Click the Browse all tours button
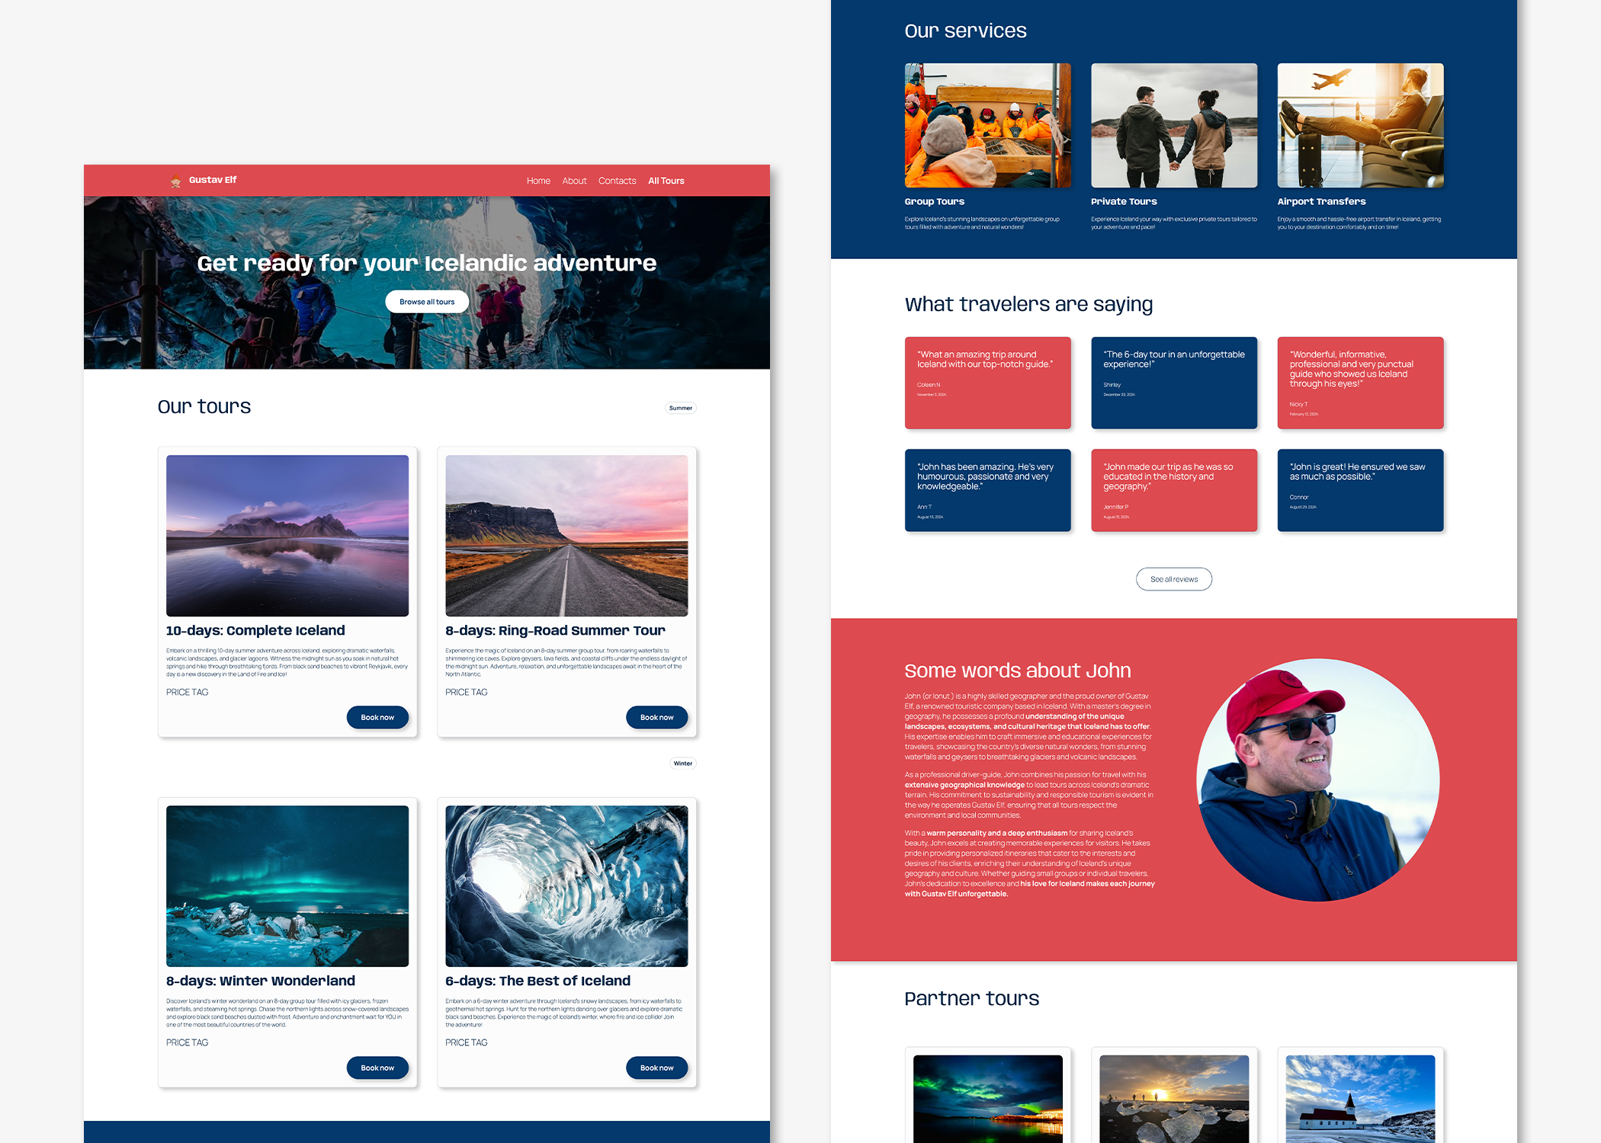 point(426,301)
